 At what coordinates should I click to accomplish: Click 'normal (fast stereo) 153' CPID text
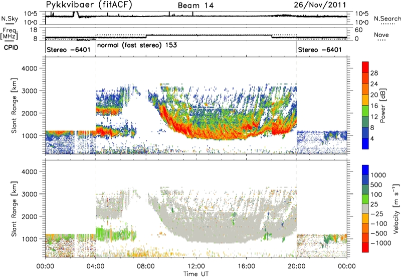(x=137, y=45)
